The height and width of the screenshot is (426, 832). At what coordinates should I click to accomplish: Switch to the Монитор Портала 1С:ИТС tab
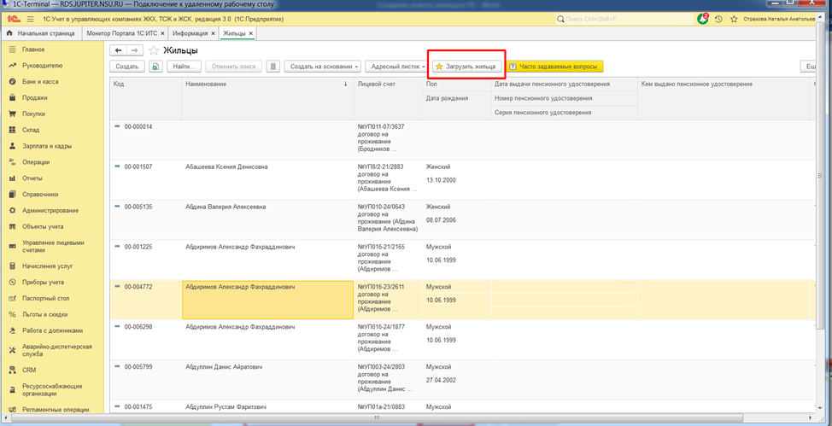pos(121,33)
